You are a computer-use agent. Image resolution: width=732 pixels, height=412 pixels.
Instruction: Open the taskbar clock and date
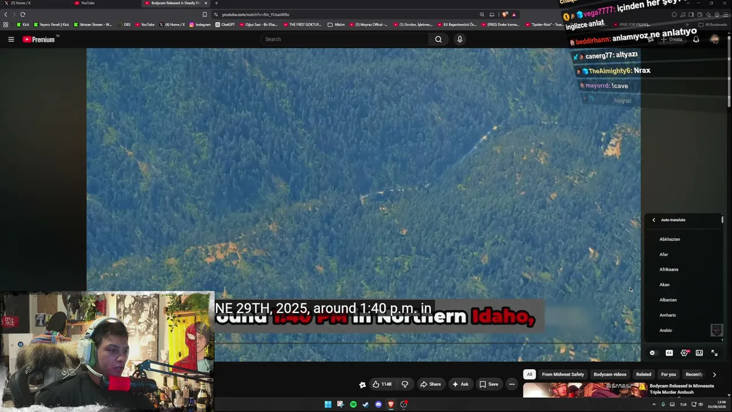coord(717,405)
